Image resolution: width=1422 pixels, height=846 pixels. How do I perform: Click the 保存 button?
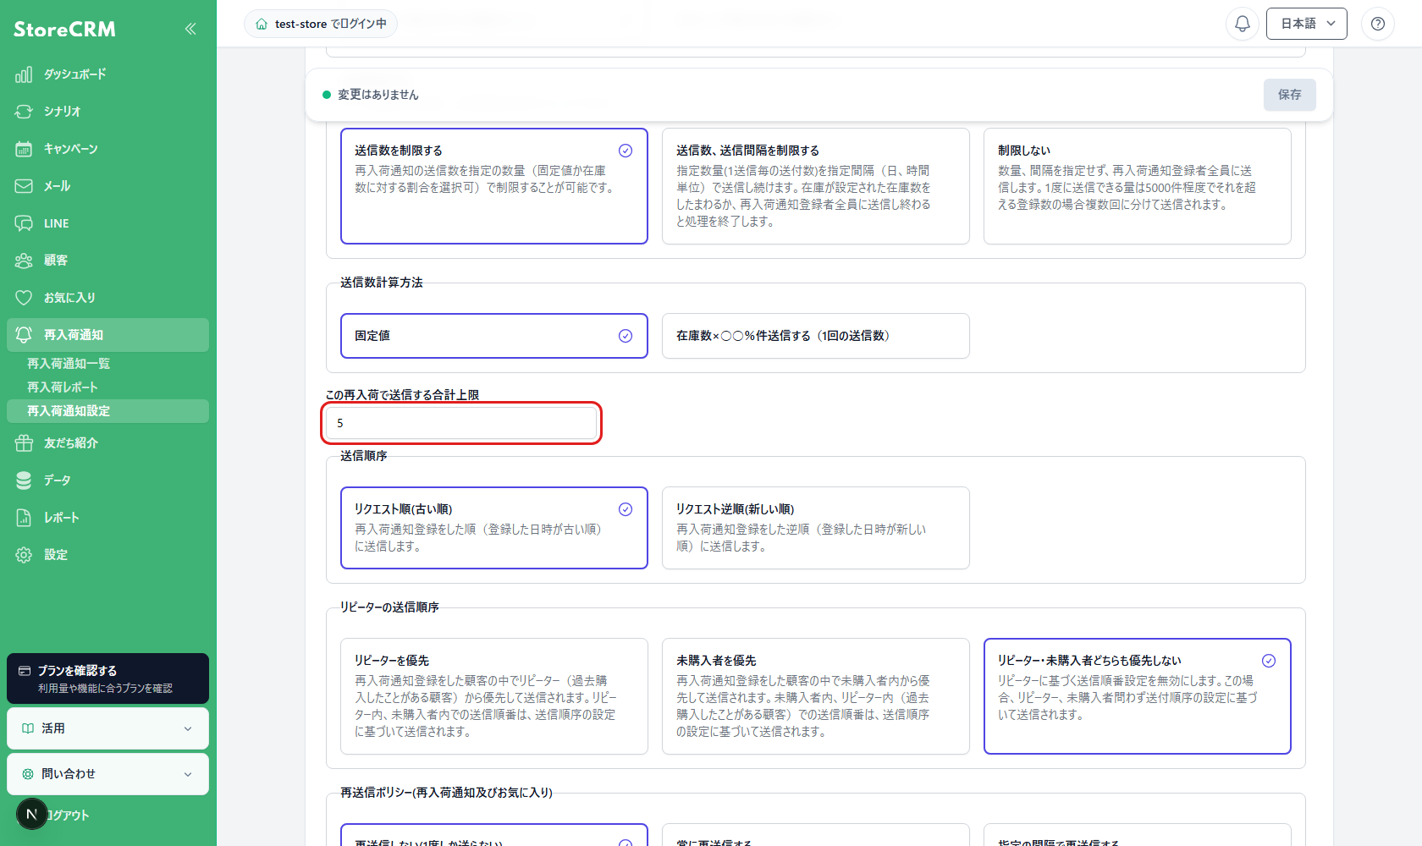tap(1290, 95)
